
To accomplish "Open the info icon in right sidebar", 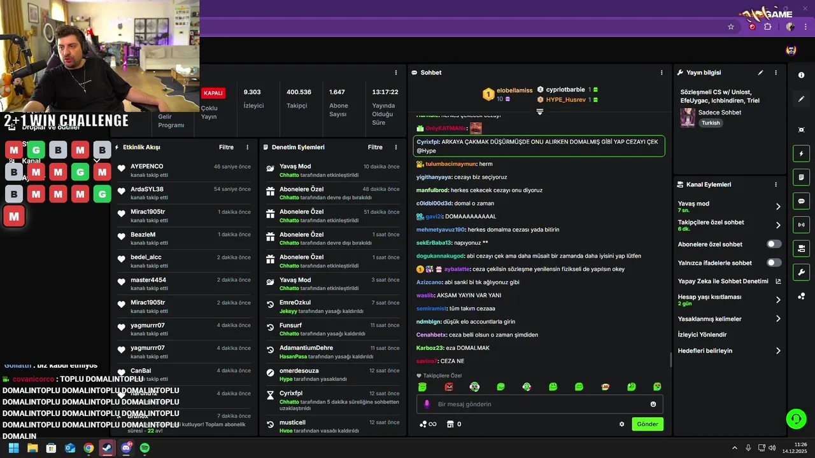I will click(801, 75).
